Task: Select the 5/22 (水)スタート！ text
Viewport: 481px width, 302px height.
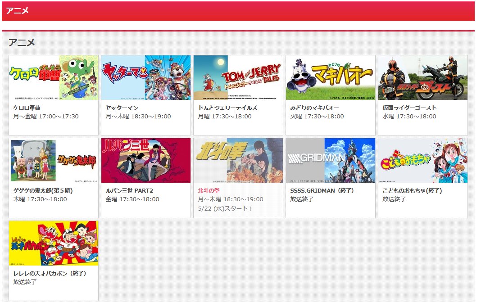Action: (x=226, y=209)
